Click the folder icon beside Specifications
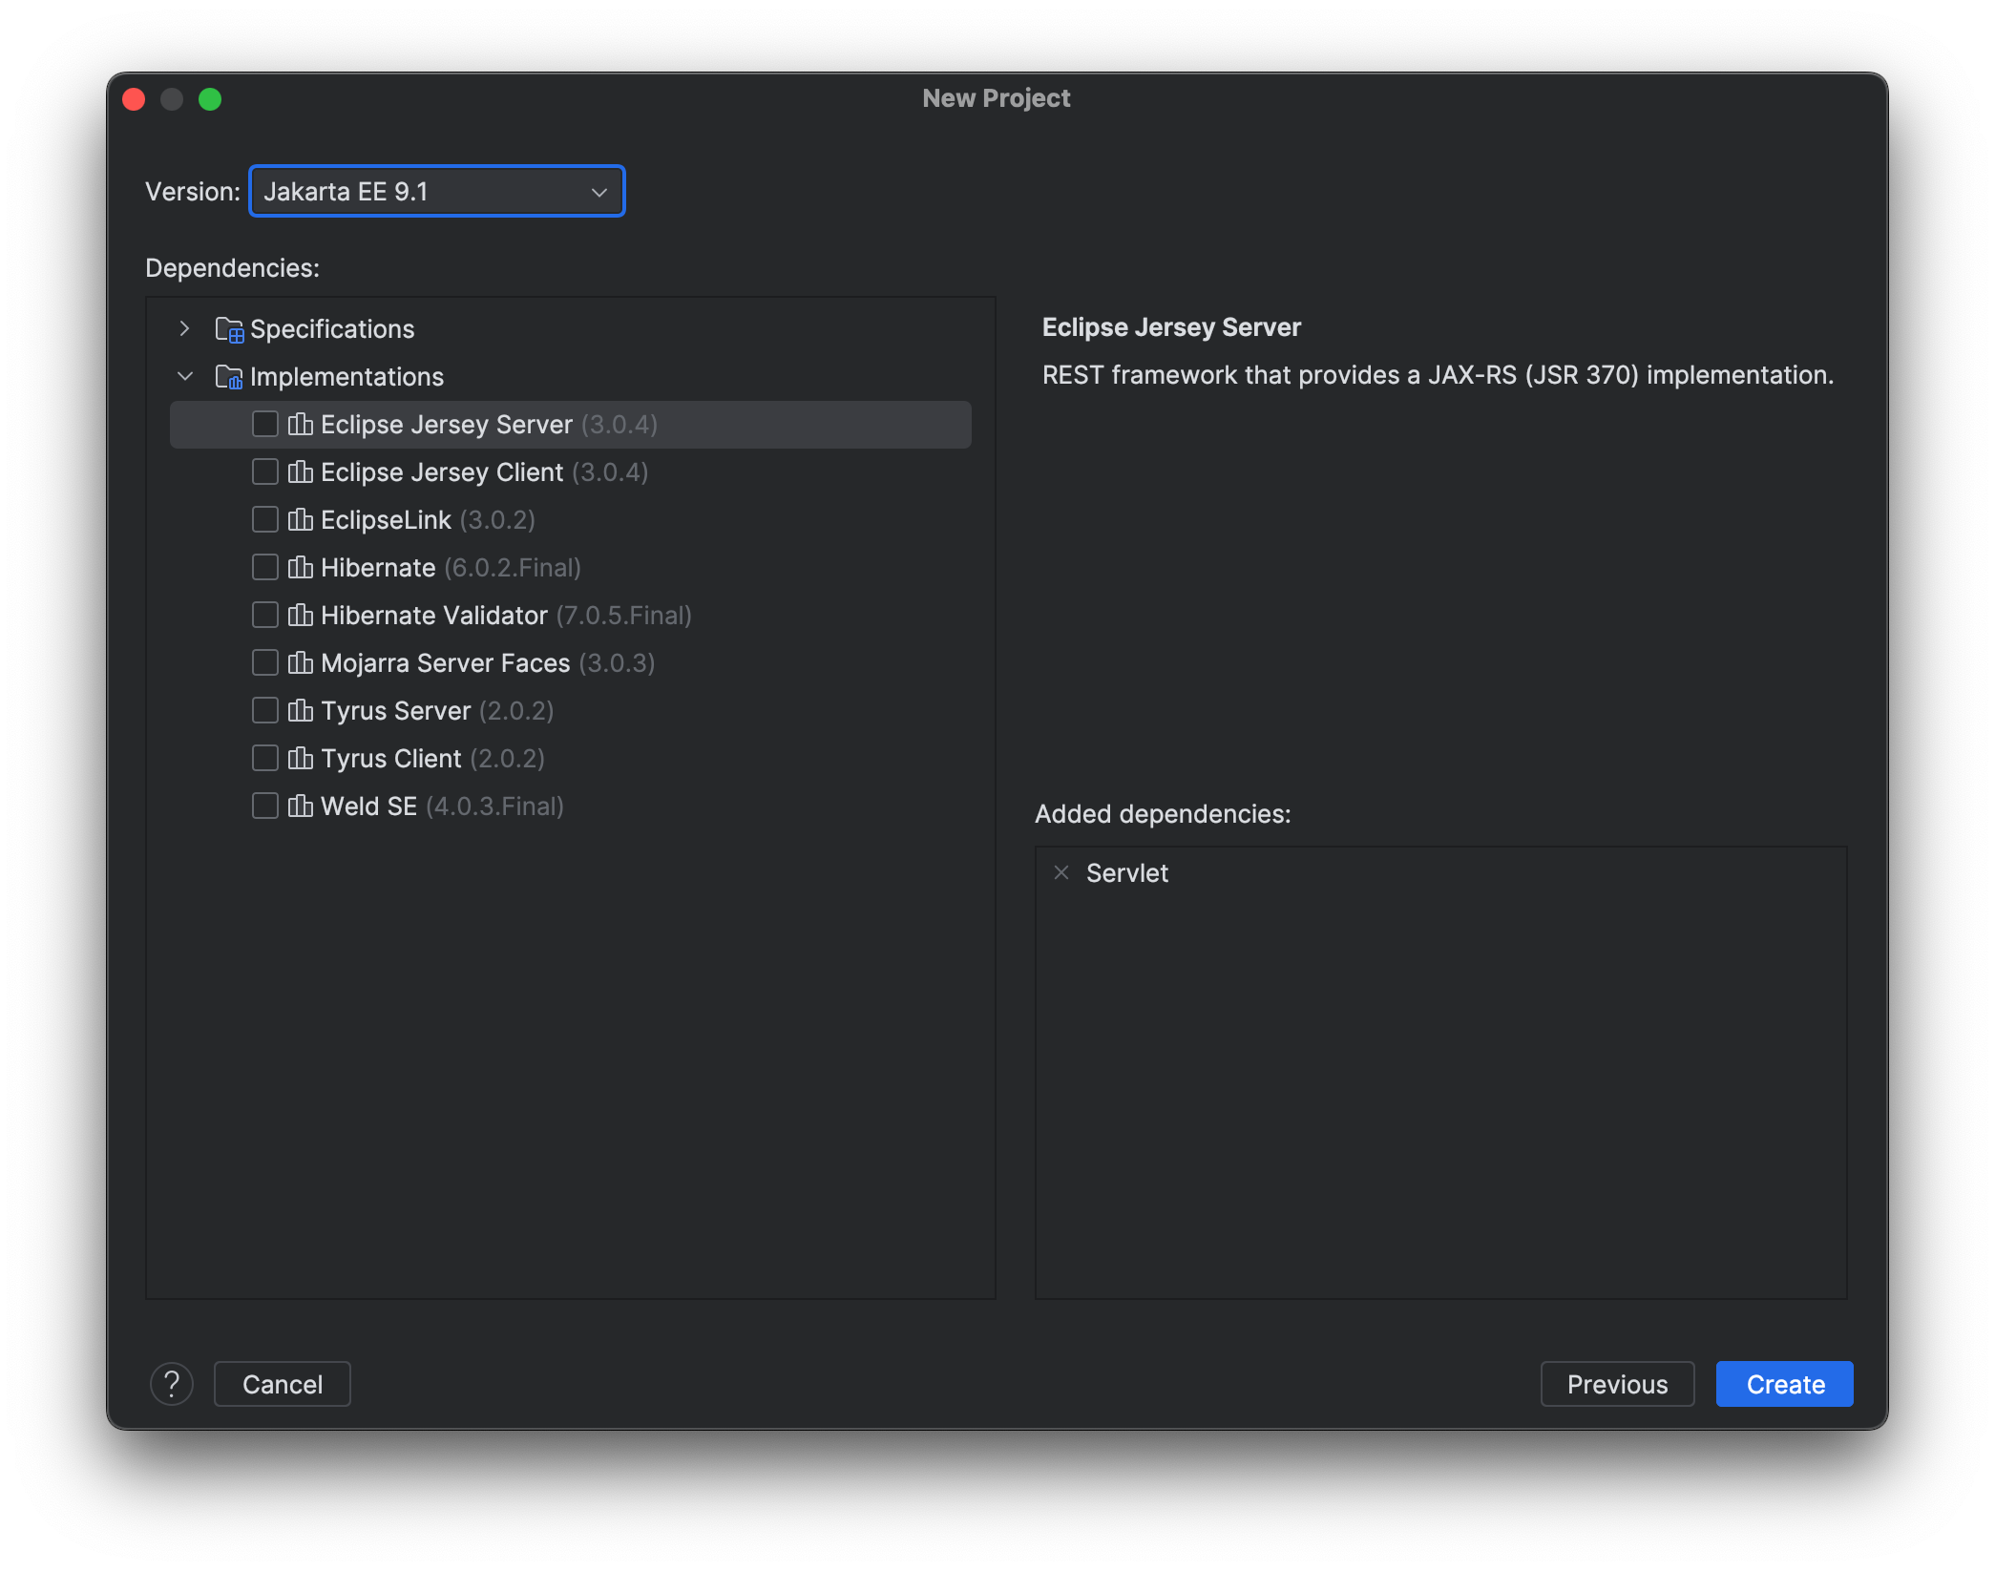Image resolution: width=1995 pixels, height=1571 pixels. pyautogui.click(x=228, y=328)
